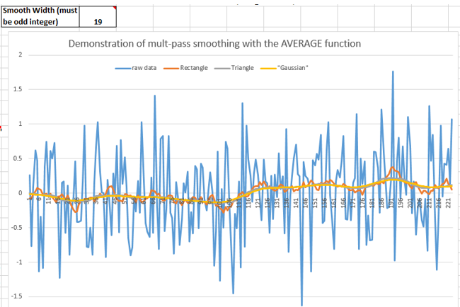This screenshot has height=307, width=460.
Task: Click the x-axis label 221
Action: click(x=448, y=202)
